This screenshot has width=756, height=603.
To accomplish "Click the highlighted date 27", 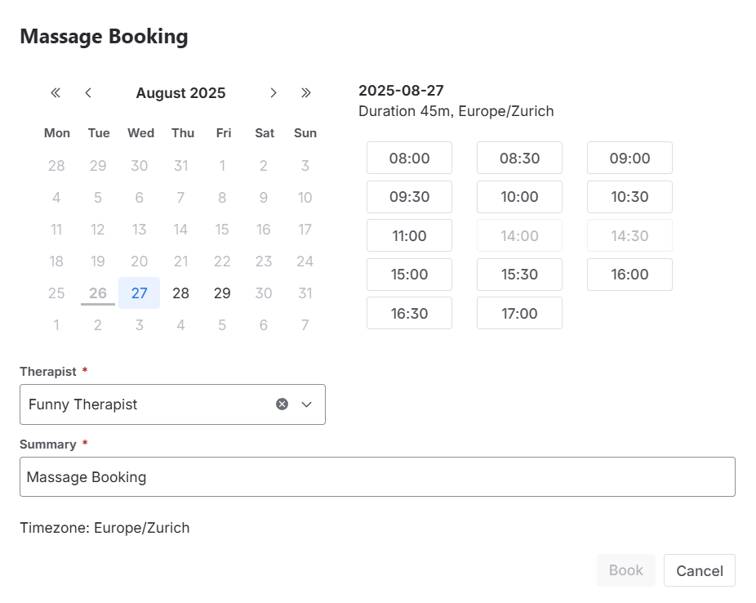I will 140,293.
